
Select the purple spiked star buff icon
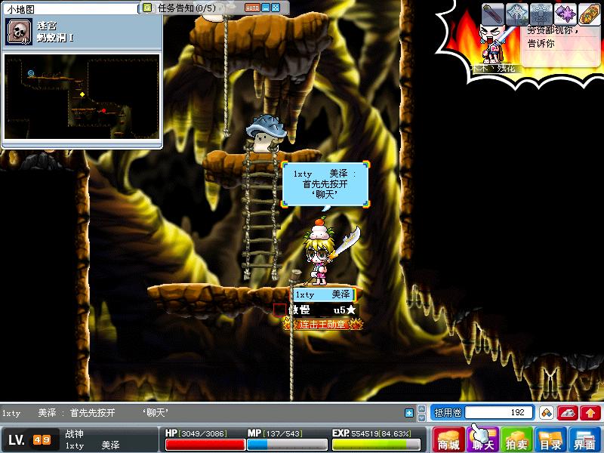click(565, 14)
